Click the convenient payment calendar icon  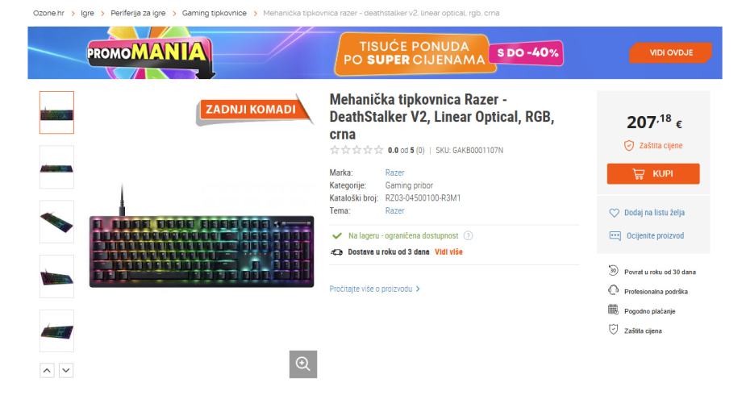point(613,310)
